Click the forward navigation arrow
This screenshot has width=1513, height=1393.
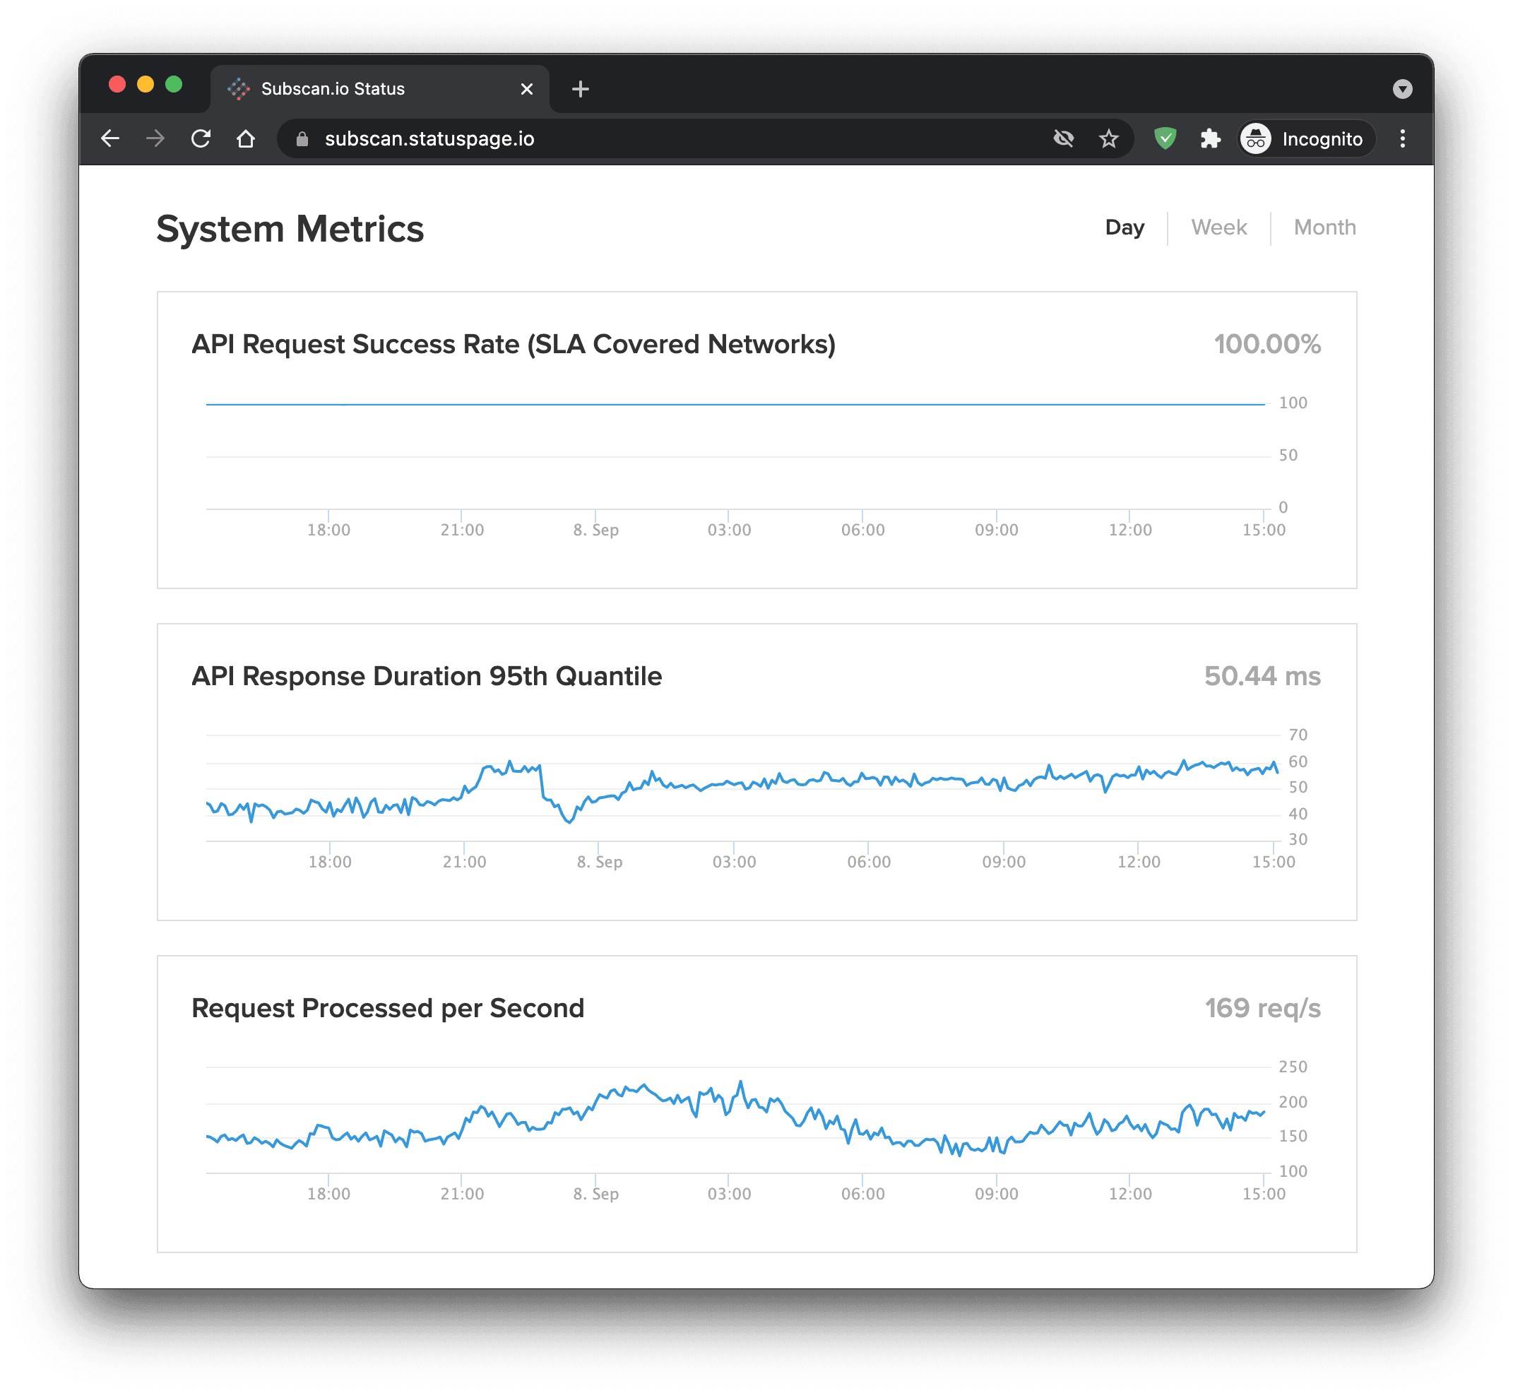pyautogui.click(x=155, y=138)
